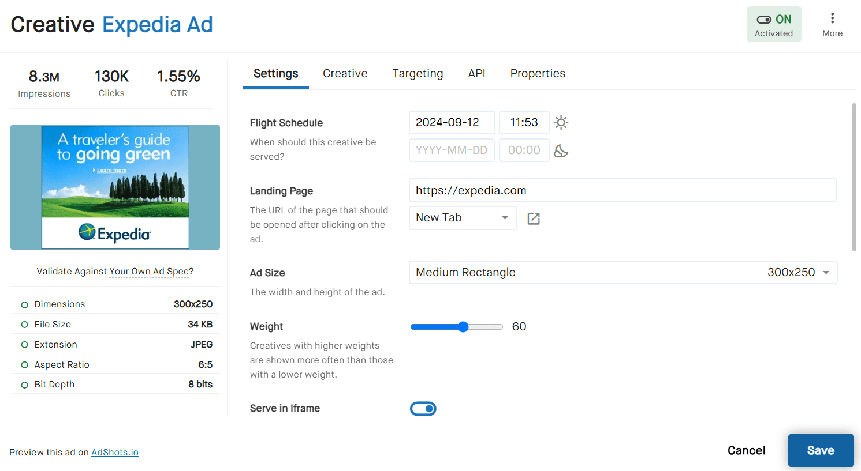Click the Aspect Ratio status circle icon
Image resolution: width=861 pixels, height=471 pixels.
coord(24,365)
